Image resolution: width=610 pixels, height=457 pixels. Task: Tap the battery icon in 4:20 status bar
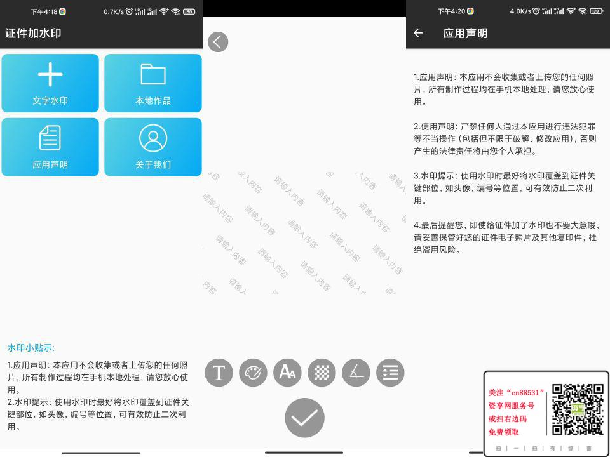pos(597,11)
